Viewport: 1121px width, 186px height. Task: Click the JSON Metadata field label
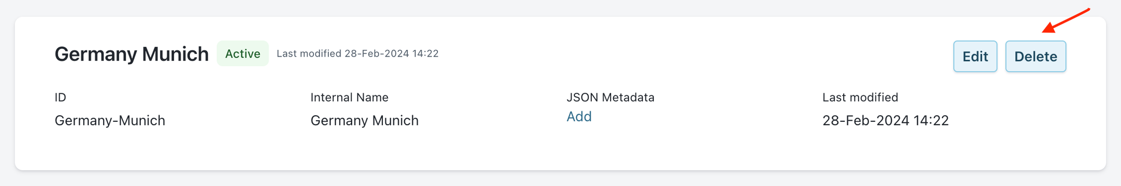pyautogui.click(x=610, y=97)
